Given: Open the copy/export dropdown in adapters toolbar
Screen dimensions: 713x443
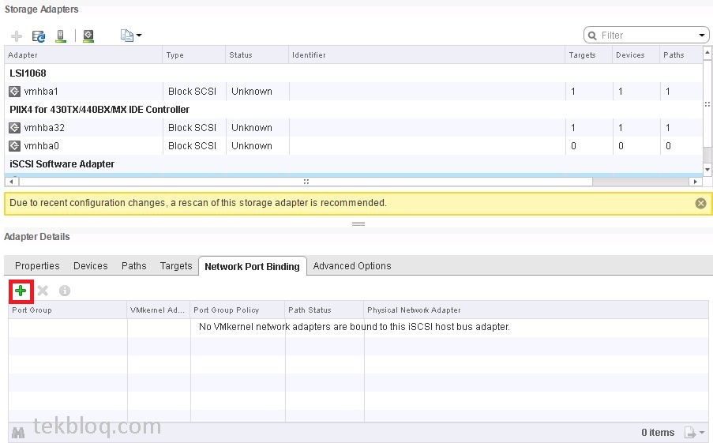Looking at the screenshot, I should (x=131, y=35).
